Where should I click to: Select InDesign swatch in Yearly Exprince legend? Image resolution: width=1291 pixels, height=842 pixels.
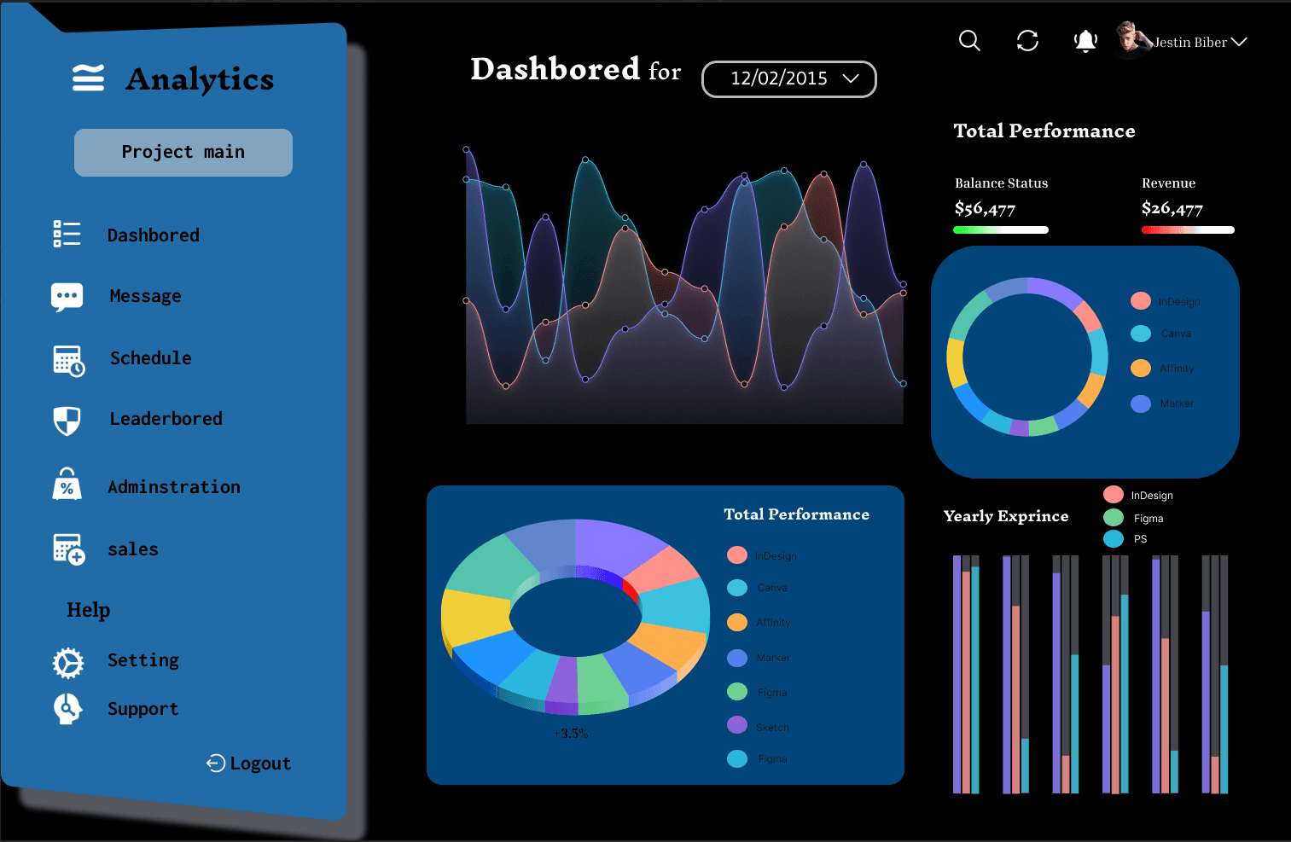(x=1114, y=495)
